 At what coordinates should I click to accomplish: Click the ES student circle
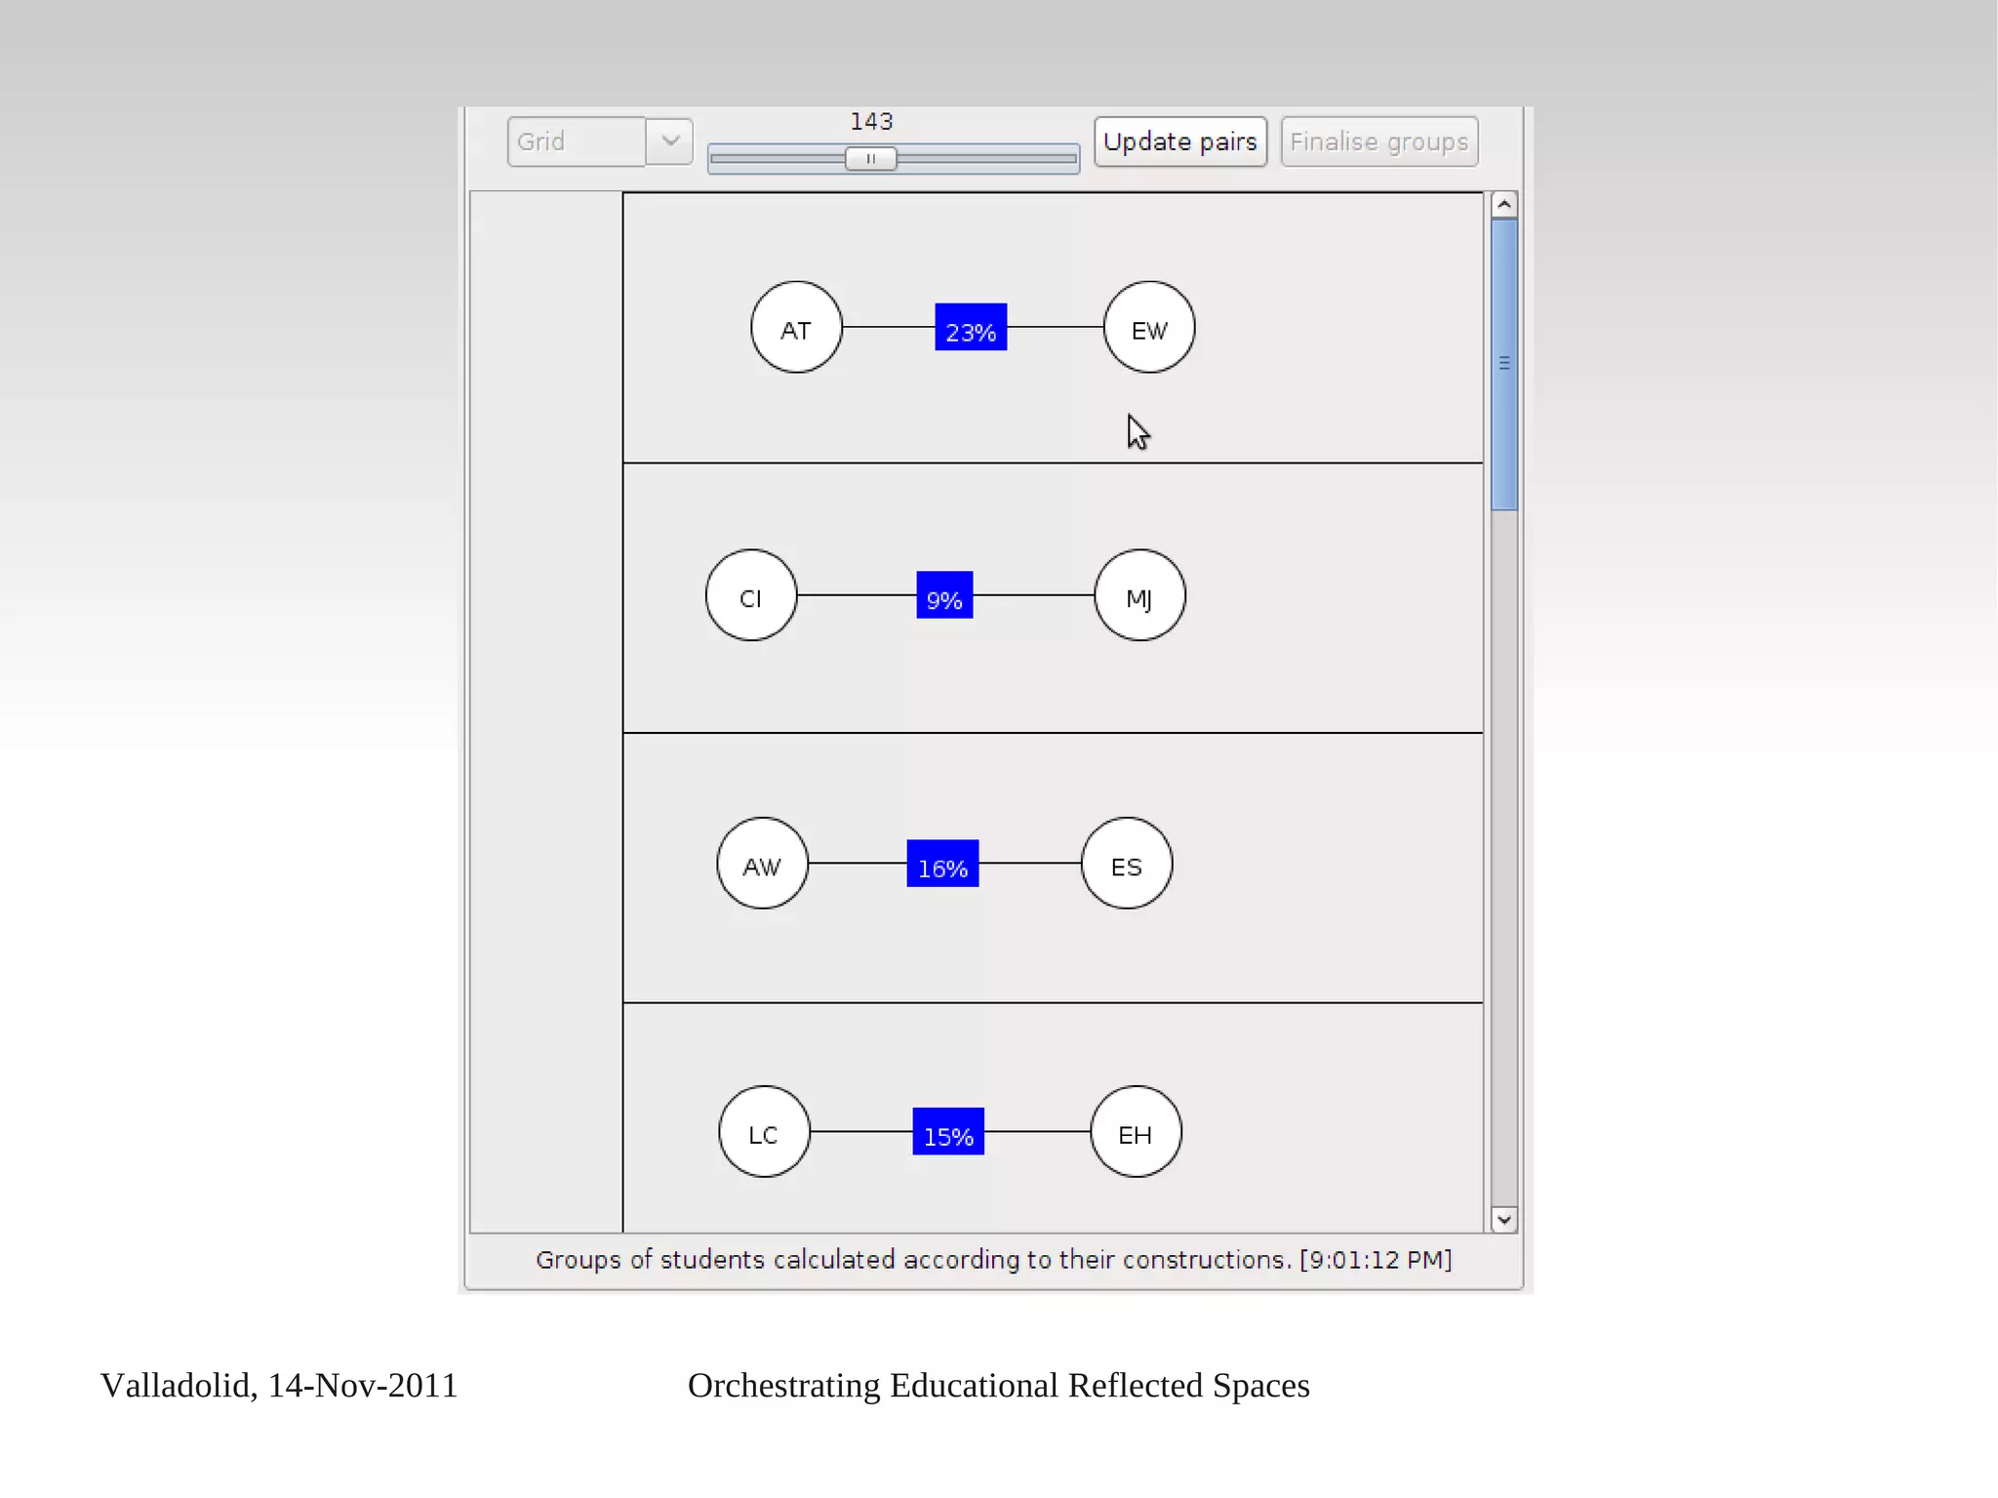(1127, 864)
